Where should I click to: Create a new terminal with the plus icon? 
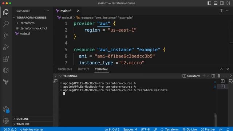coord(204,76)
